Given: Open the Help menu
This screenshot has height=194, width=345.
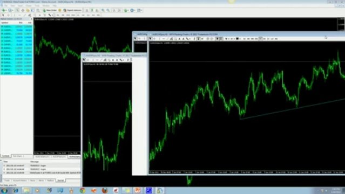Looking at the screenshot, I should (x=55, y=5).
